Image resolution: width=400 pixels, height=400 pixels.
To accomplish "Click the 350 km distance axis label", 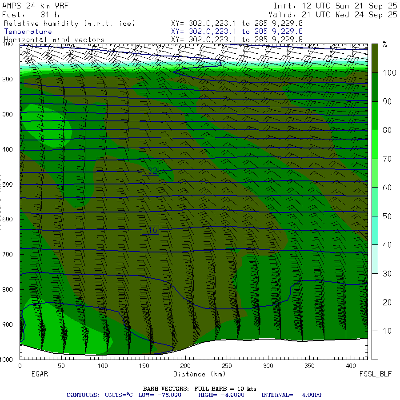I will pos(309,366).
